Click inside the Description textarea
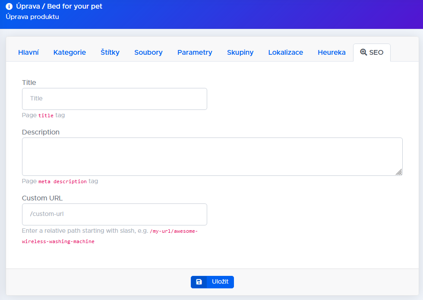423x300 pixels. point(212,157)
